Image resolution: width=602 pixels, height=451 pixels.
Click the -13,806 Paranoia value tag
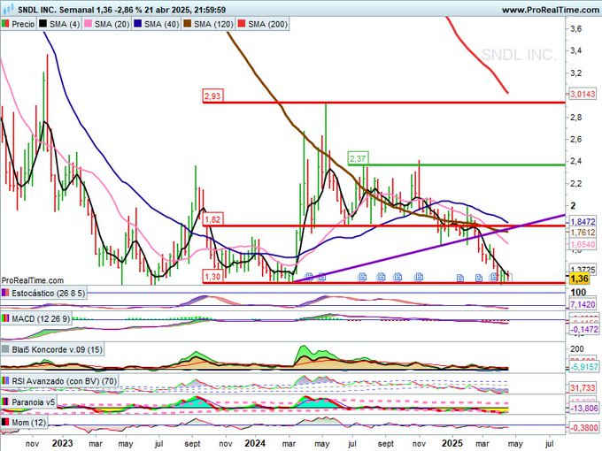click(x=583, y=408)
